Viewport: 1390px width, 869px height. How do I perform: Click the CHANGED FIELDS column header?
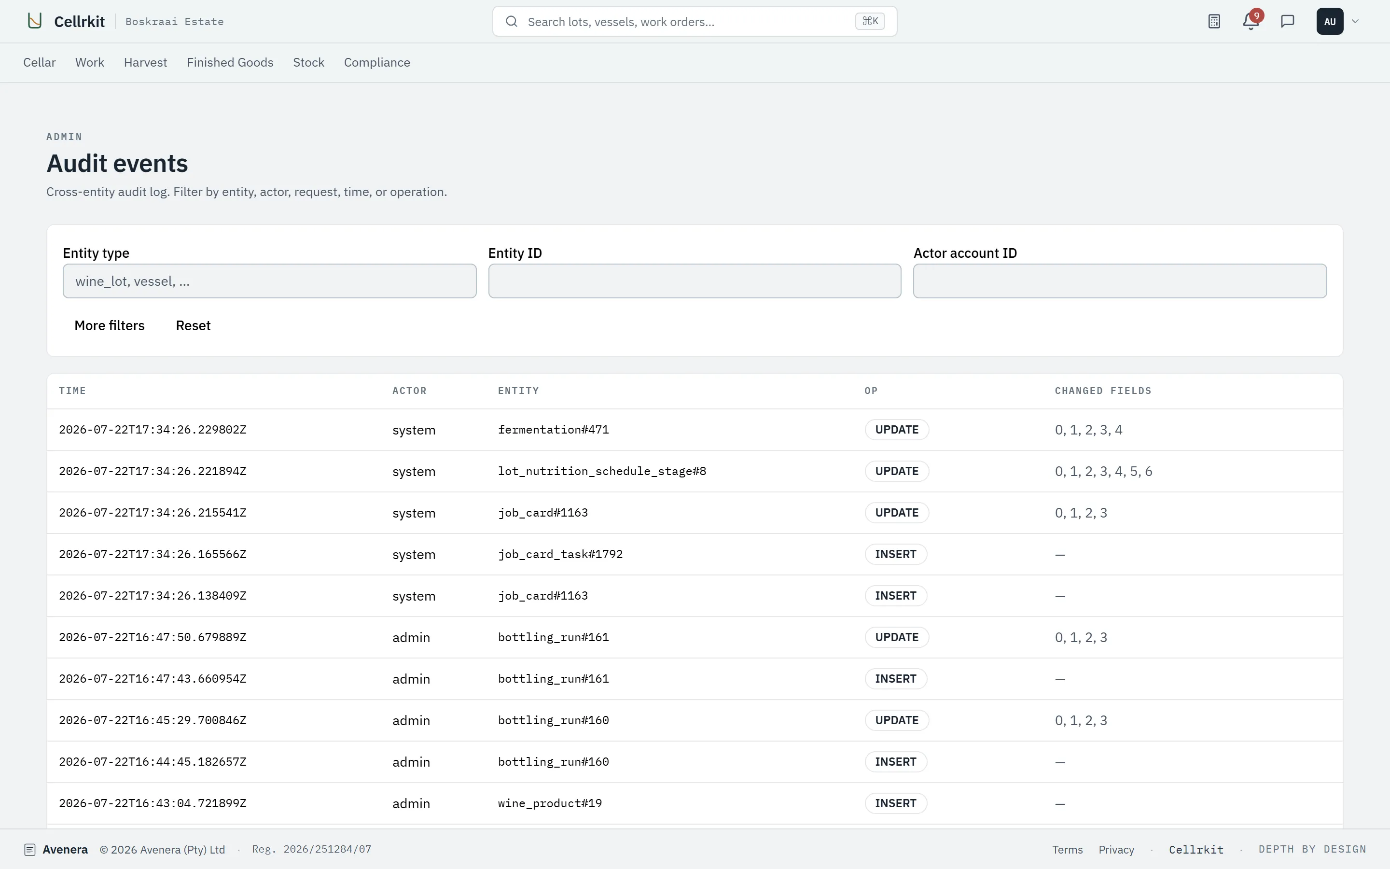1103,391
